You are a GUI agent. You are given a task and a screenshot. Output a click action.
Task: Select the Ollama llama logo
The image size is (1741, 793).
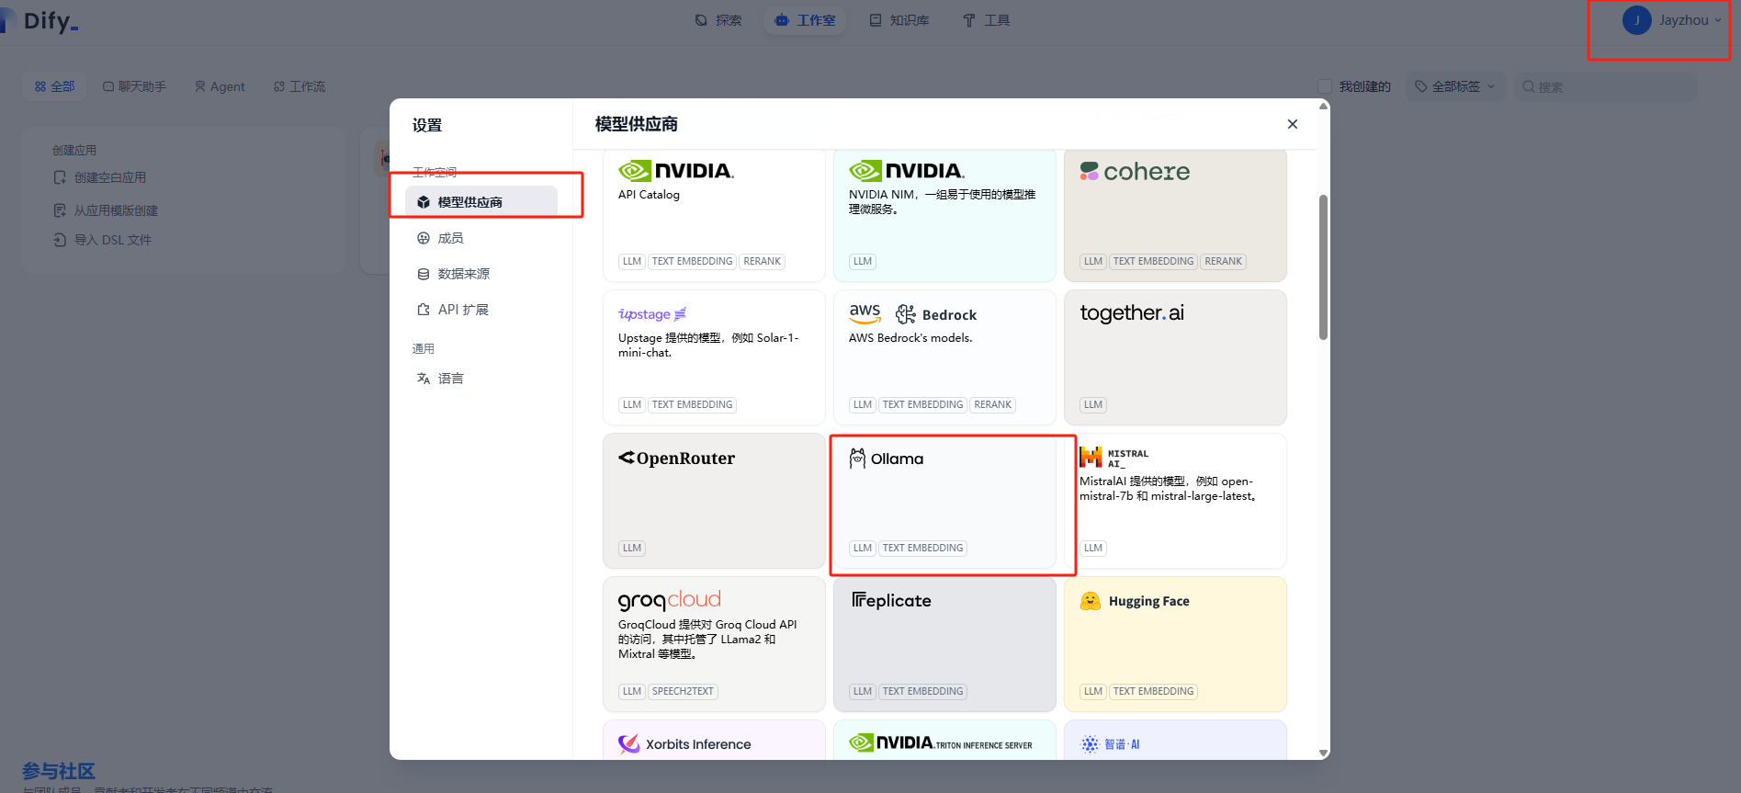[857, 458]
